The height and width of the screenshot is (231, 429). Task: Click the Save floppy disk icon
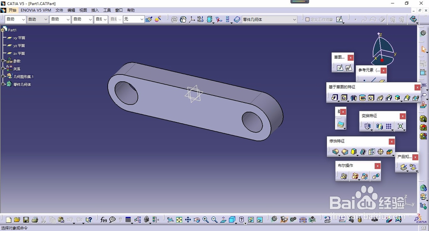tap(26, 219)
